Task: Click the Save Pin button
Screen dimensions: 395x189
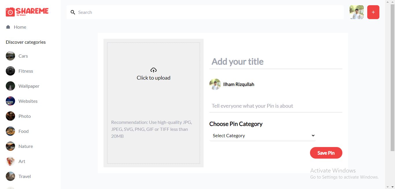Action: coord(326,153)
